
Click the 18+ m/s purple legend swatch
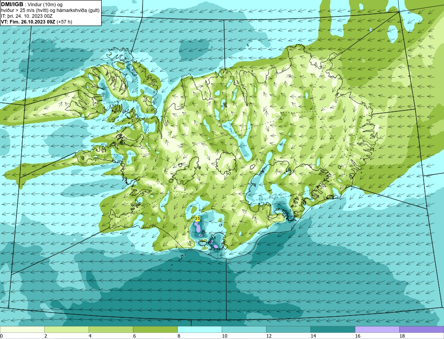click(422, 330)
